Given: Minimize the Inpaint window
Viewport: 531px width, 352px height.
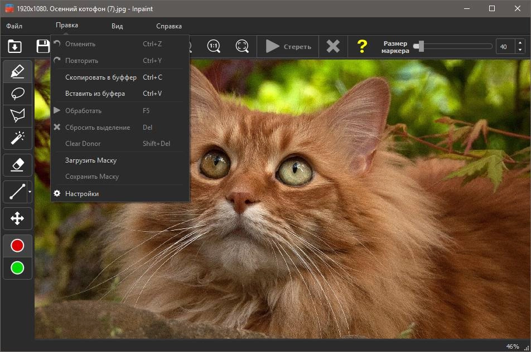Looking at the screenshot, I should click(467, 8).
